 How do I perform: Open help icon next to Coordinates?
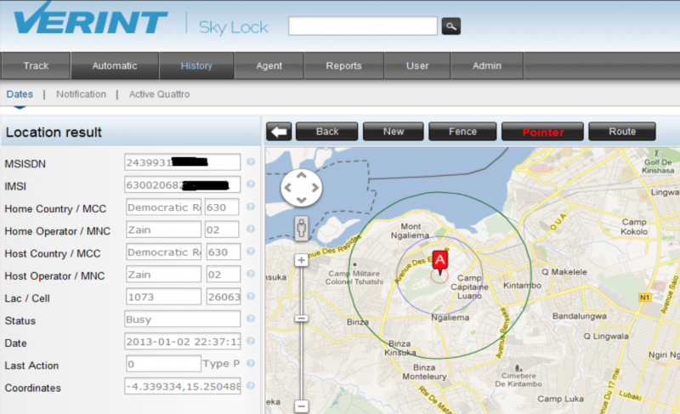click(251, 386)
